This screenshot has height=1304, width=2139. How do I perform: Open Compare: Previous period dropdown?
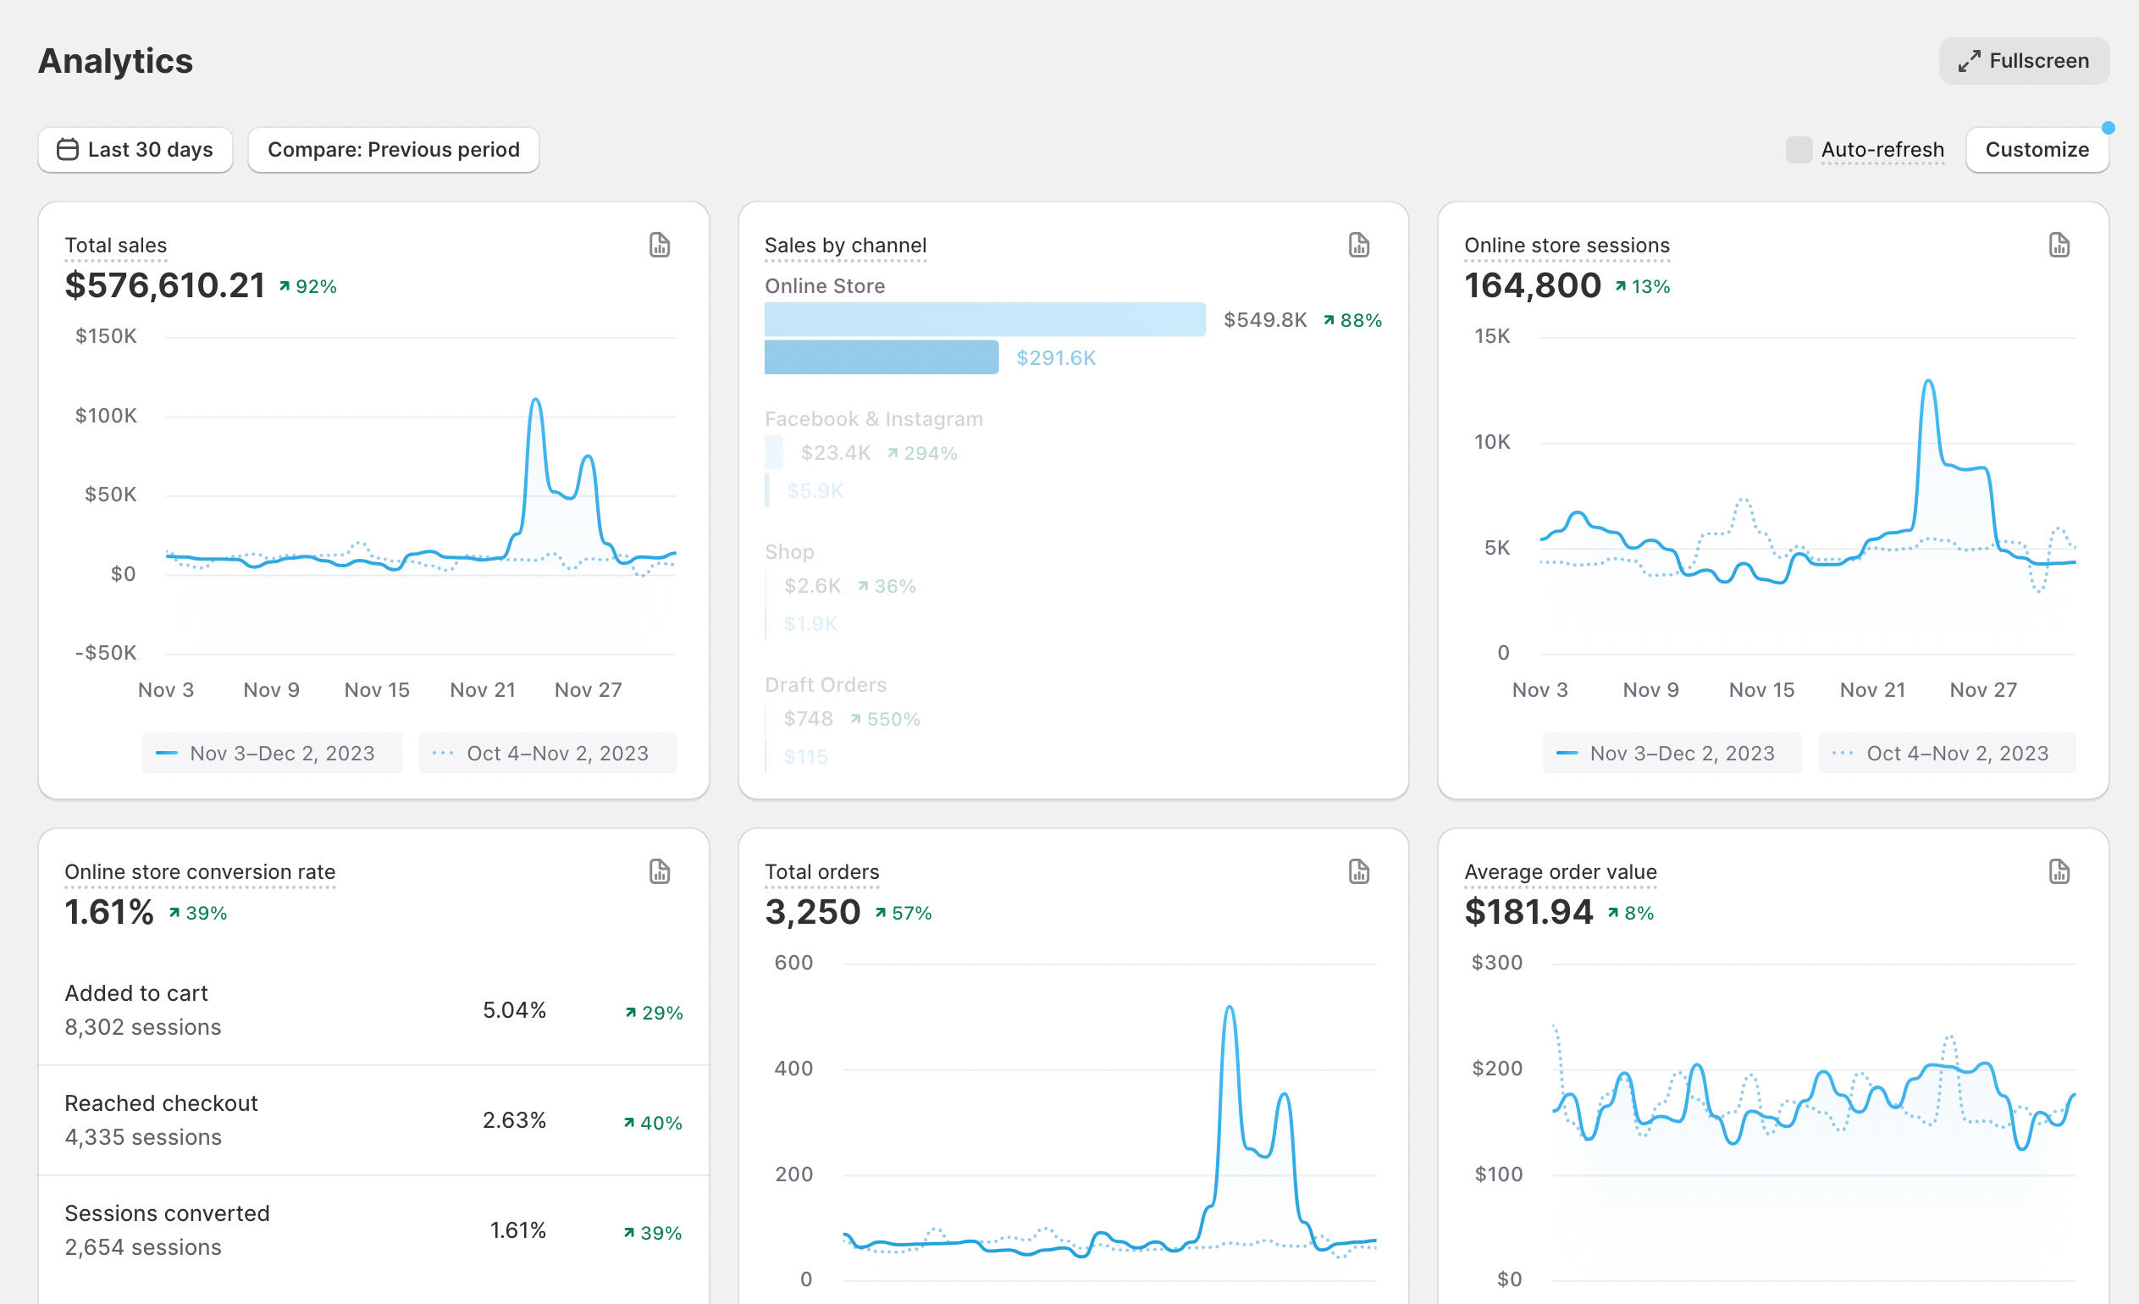393,149
